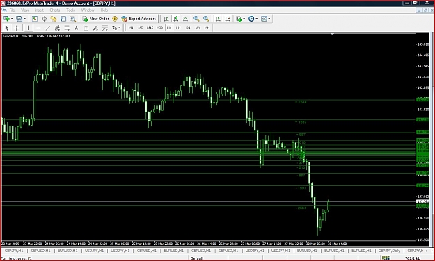Click the '+ 2584' level label
Viewport: 435px width, 261px height.
click(x=301, y=102)
